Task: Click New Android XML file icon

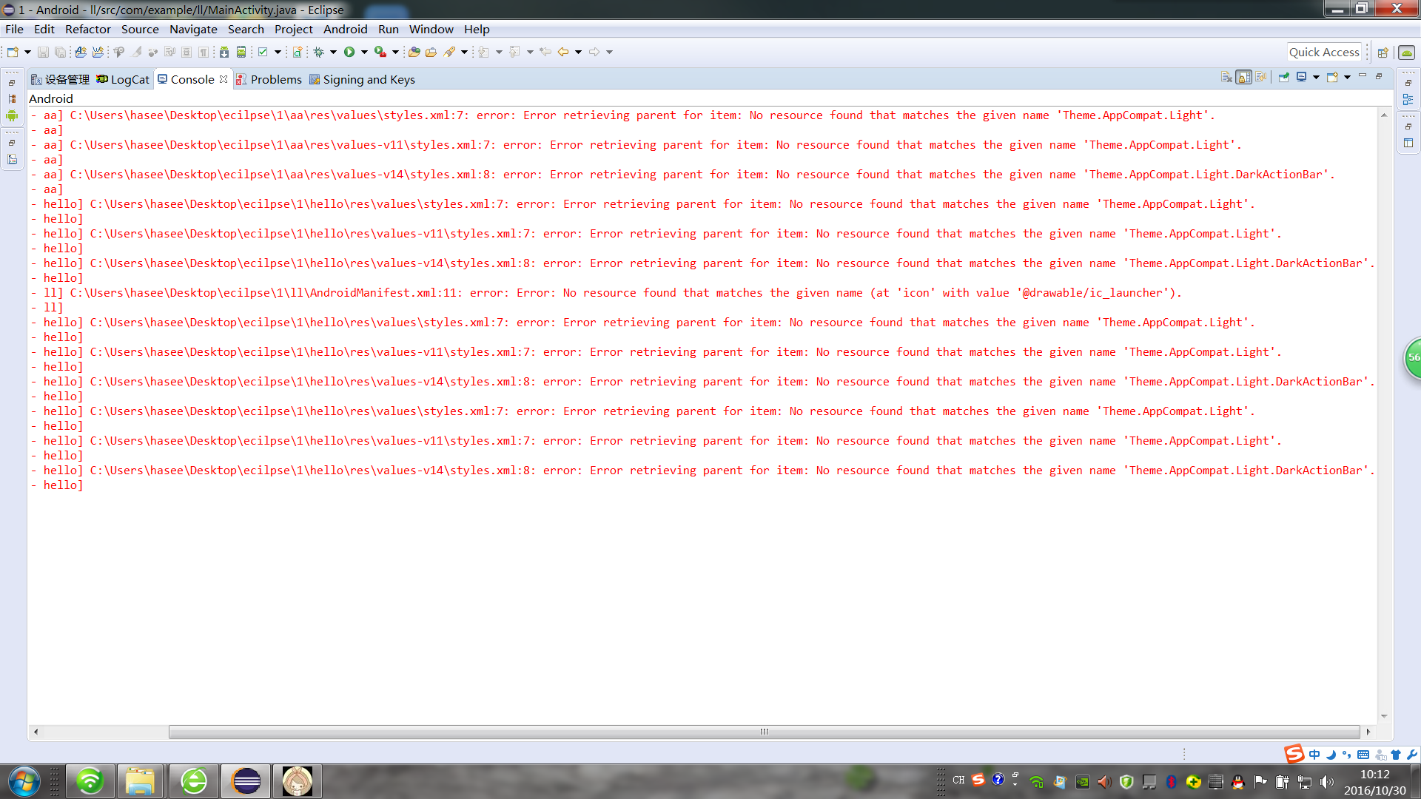Action: click(298, 52)
